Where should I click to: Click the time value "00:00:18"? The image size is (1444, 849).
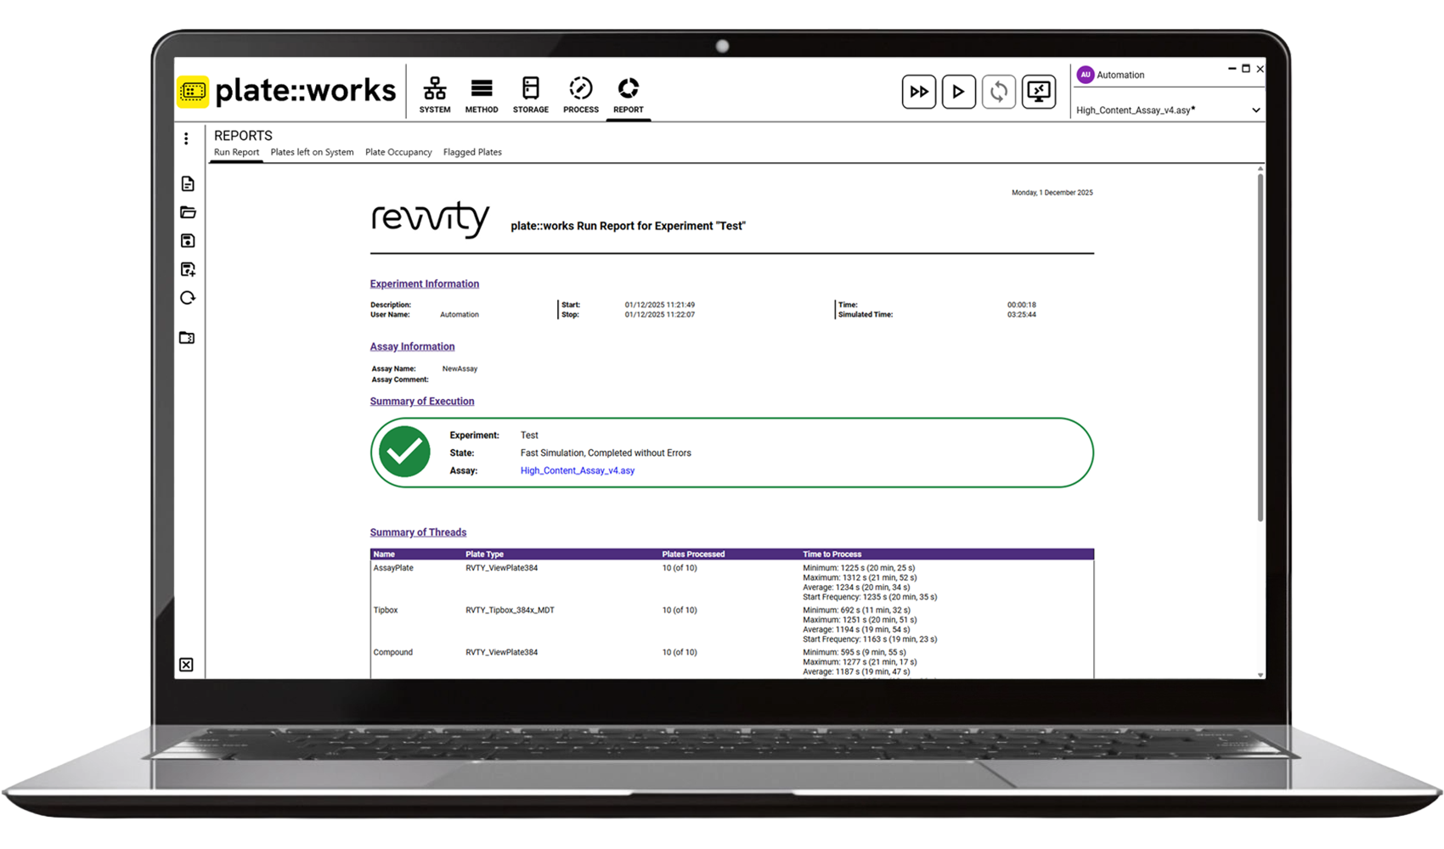[1022, 305]
